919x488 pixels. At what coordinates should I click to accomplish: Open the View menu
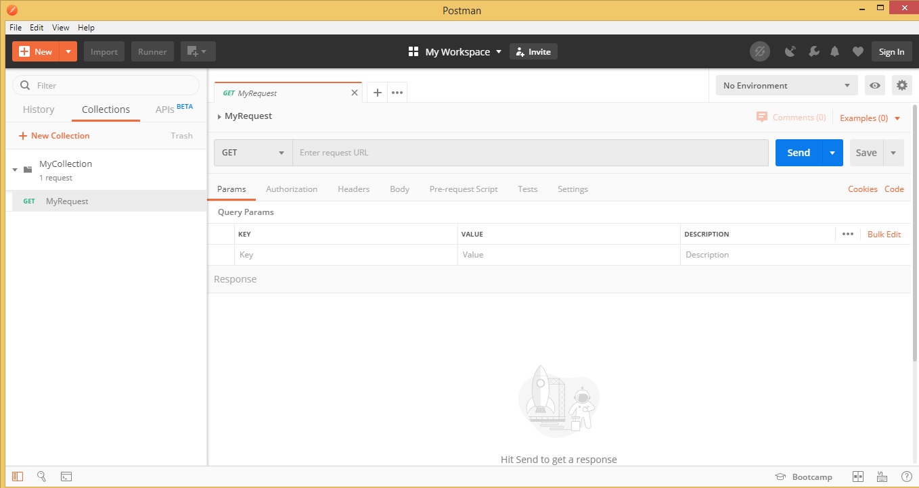(61, 28)
